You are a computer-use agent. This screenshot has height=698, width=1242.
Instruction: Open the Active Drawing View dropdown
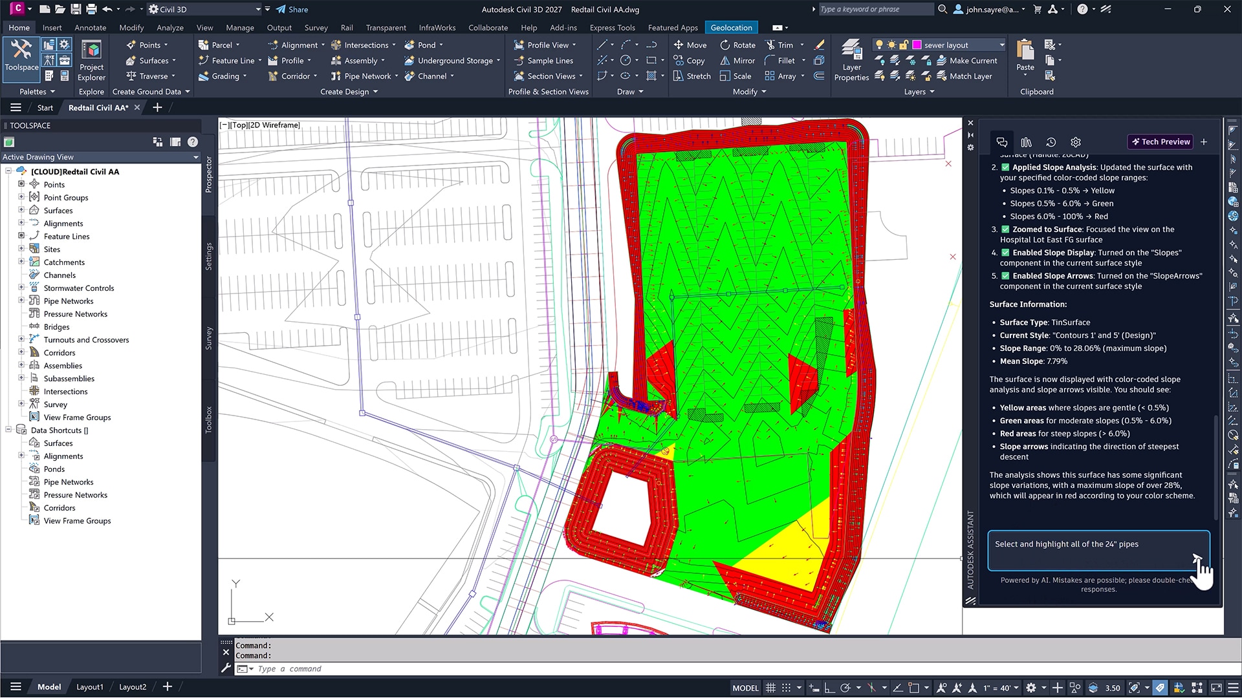point(195,157)
